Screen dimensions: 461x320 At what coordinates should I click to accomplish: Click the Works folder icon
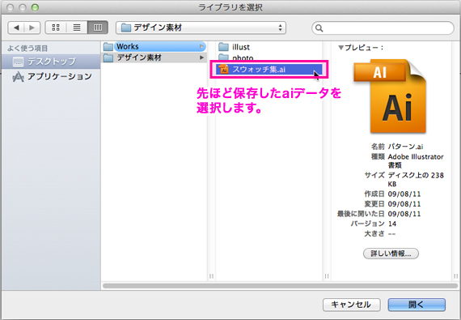(108, 46)
